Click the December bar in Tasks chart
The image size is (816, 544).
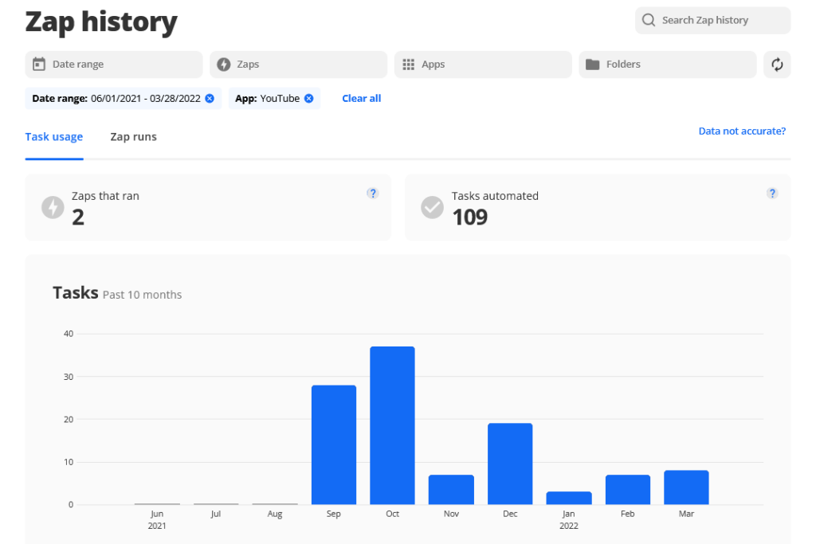(510, 464)
